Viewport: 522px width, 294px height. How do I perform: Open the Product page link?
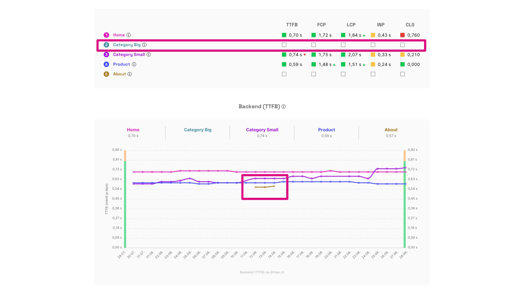point(121,64)
